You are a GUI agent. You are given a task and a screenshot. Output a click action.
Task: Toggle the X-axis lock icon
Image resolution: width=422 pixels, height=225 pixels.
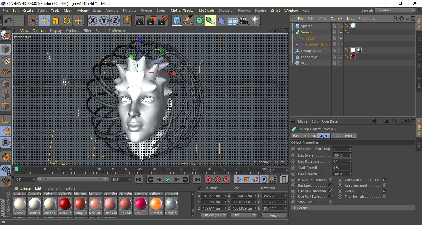pyautogui.click(x=93, y=21)
